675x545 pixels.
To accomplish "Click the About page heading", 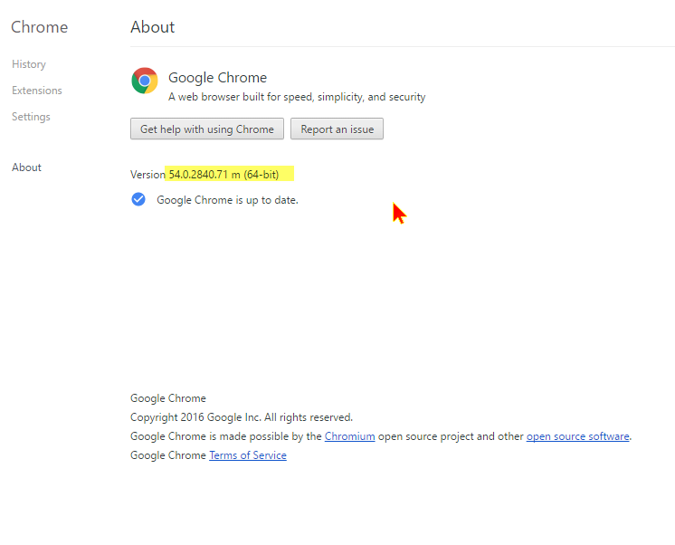I will click(x=153, y=27).
